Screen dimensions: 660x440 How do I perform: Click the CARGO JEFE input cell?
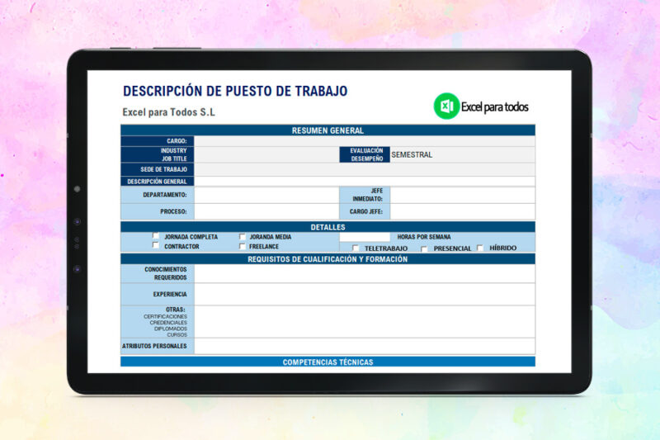(x=463, y=211)
